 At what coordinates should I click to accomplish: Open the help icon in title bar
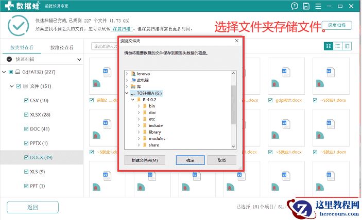pyautogui.click(x=295, y=6)
